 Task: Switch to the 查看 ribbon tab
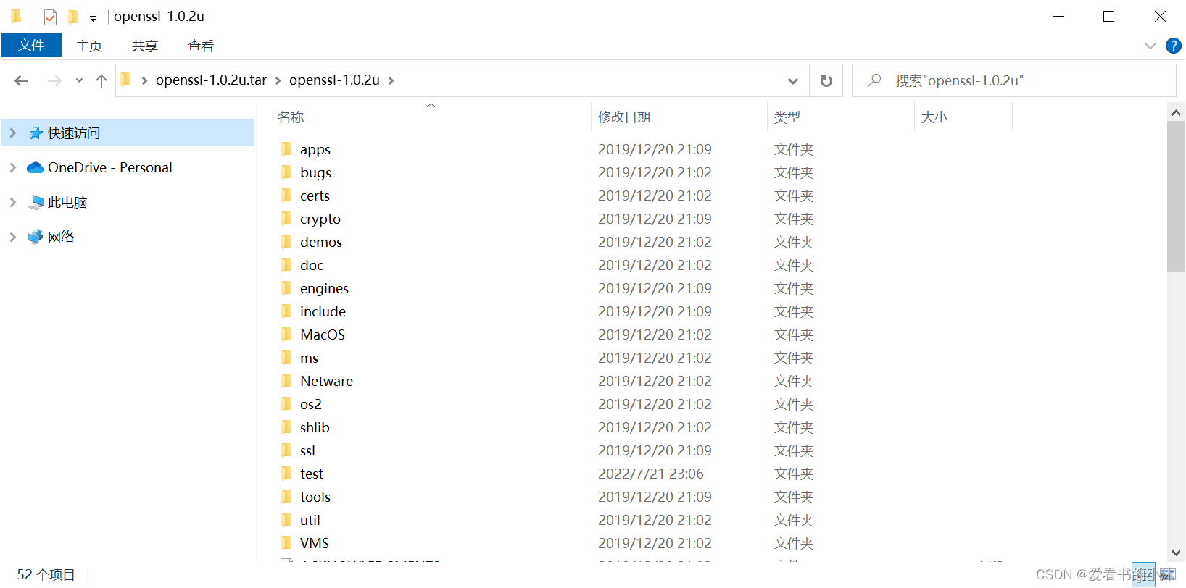tap(201, 46)
